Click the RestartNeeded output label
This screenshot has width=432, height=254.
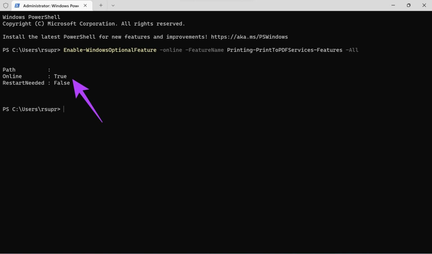point(23,83)
